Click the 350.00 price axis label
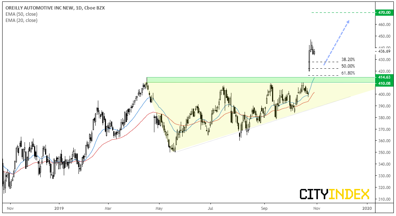396x216 pixels. tap(384, 152)
